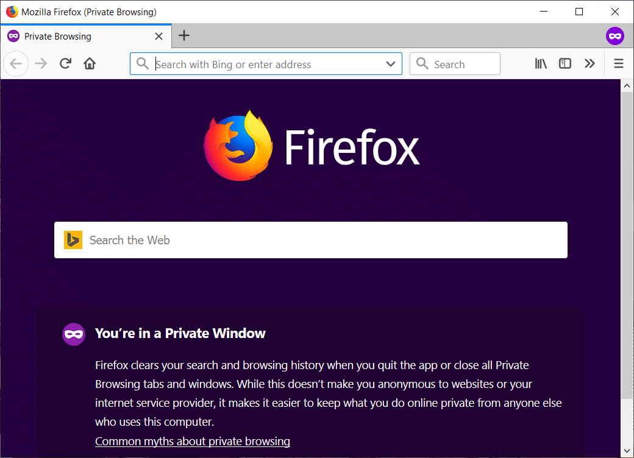Image resolution: width=634 pixels, height=458 pixels.
Task: Expand the toolbar overflow chevron
Action: click(x=589, y=64)
